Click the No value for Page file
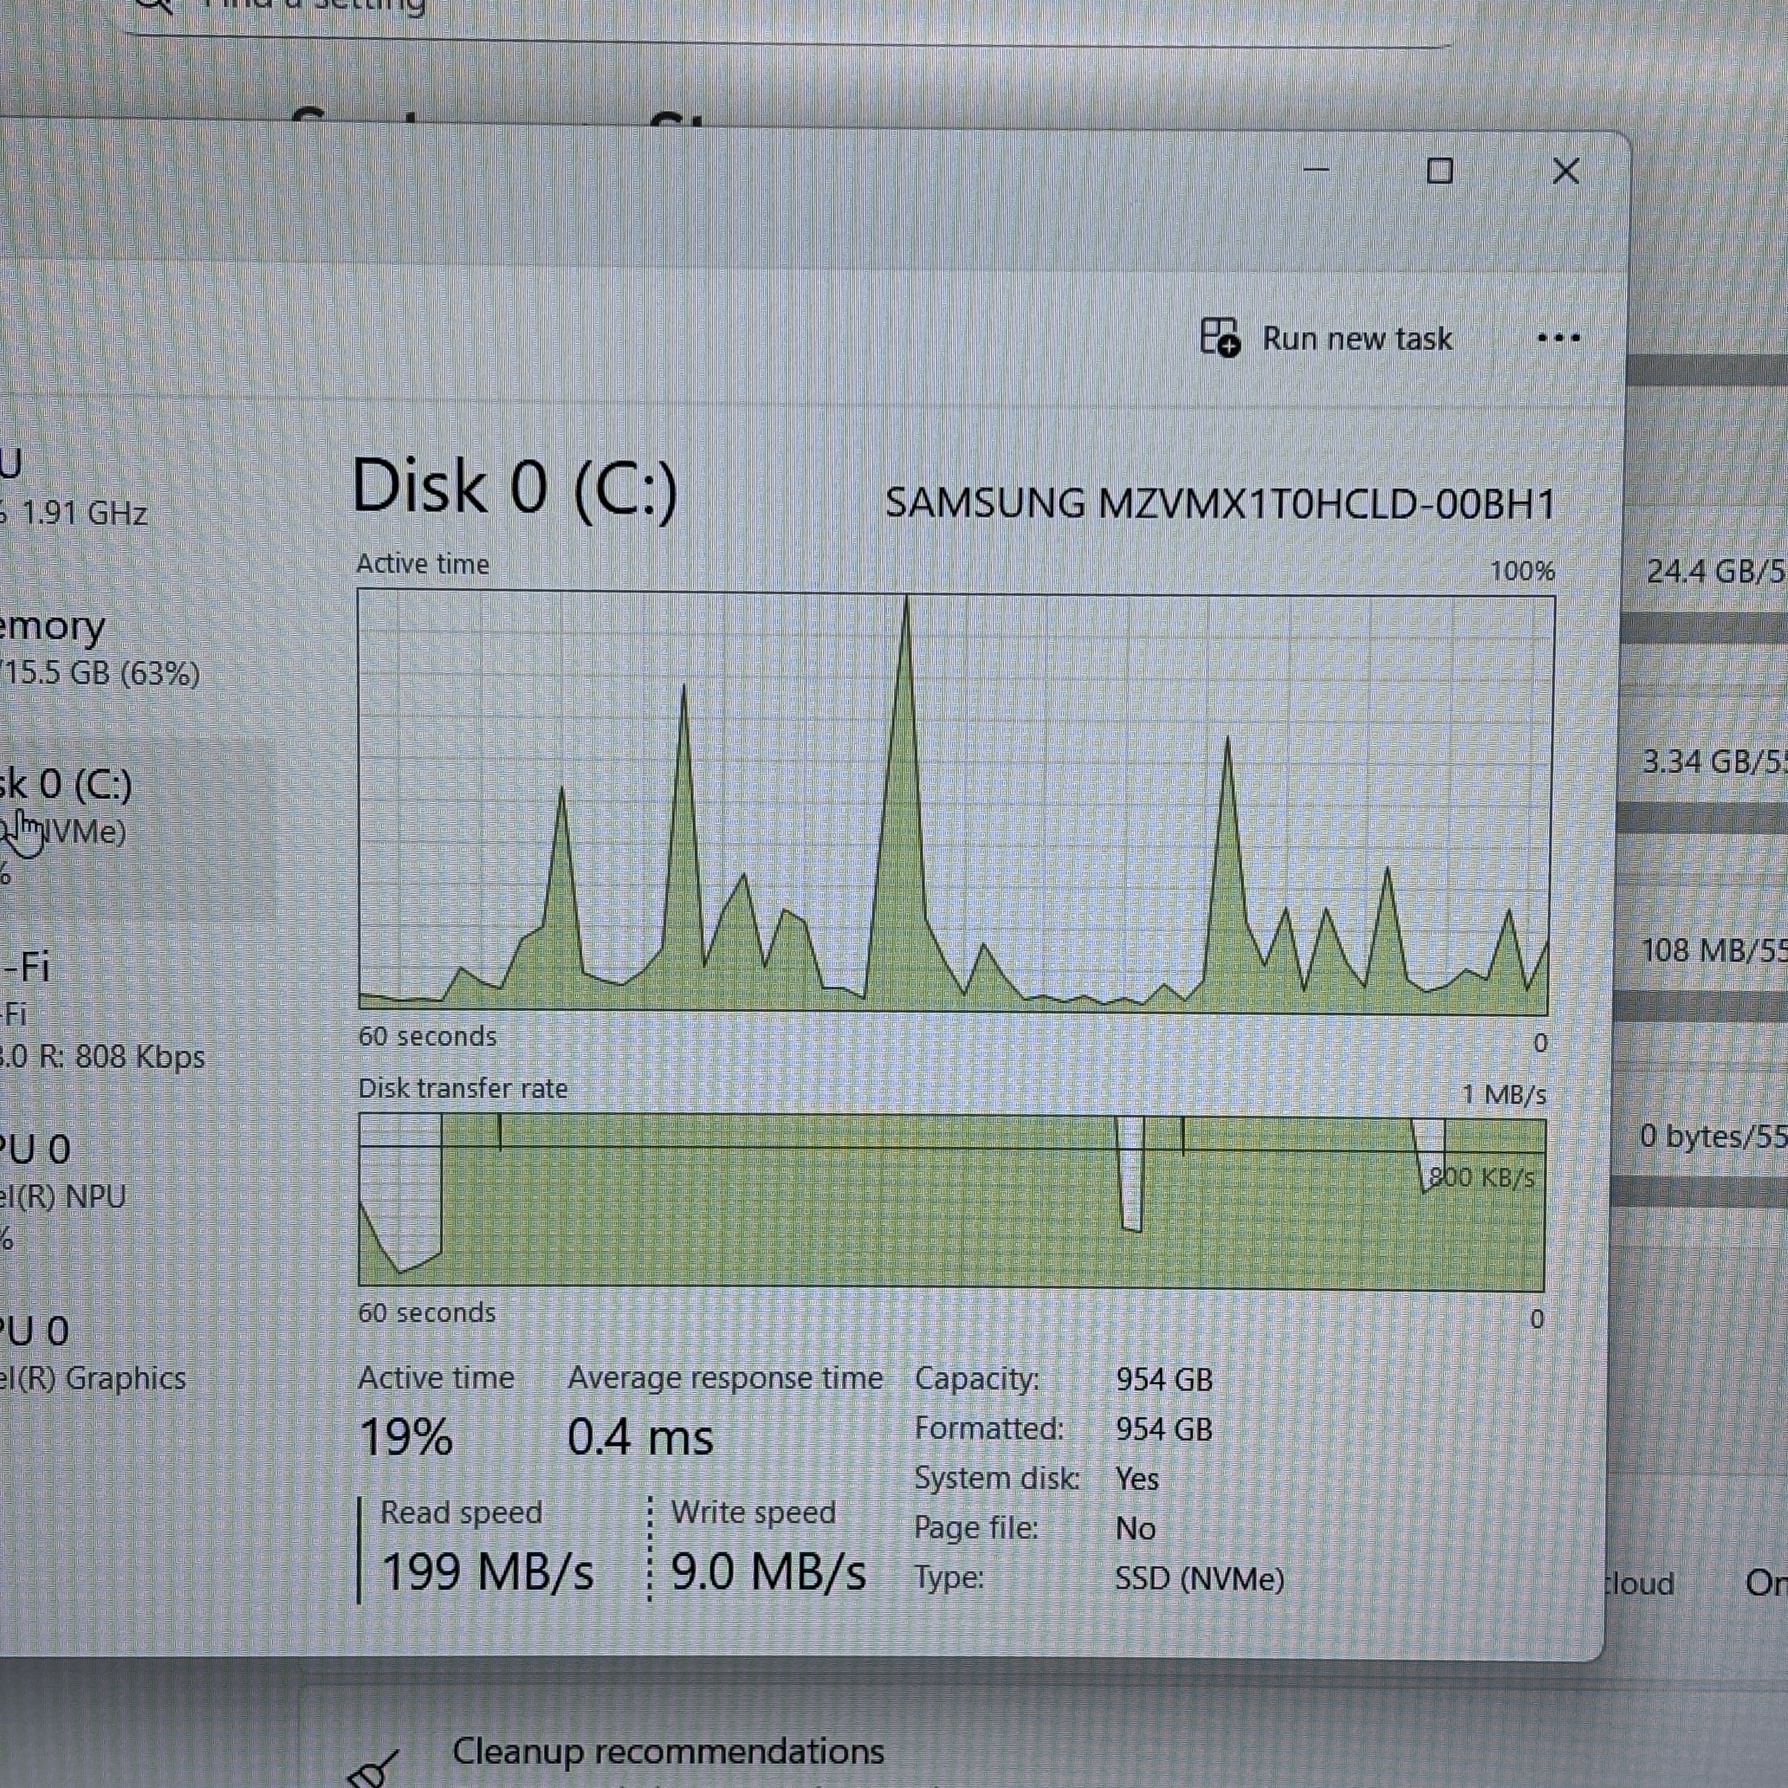The width and height of the screenshot is (1788, 1788). pyautogui.click(x=1136, y=1528)
